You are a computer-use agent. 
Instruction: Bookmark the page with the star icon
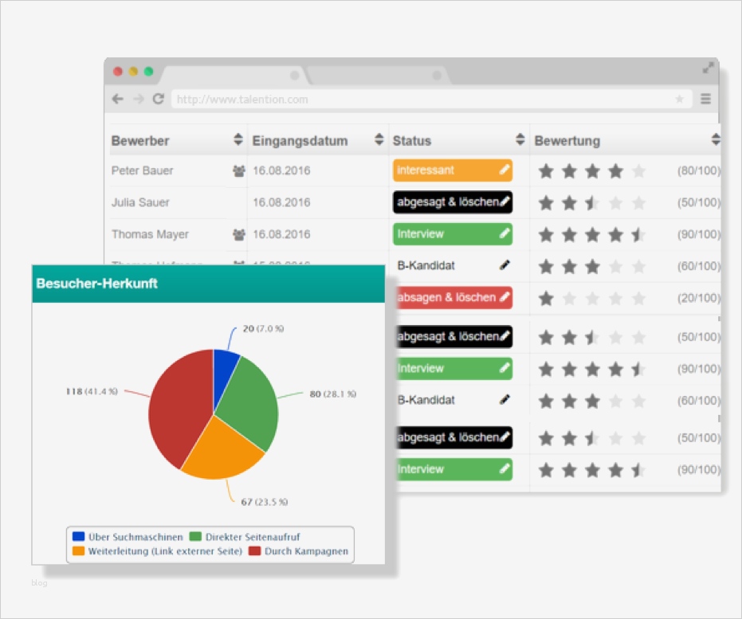[679, 99]
